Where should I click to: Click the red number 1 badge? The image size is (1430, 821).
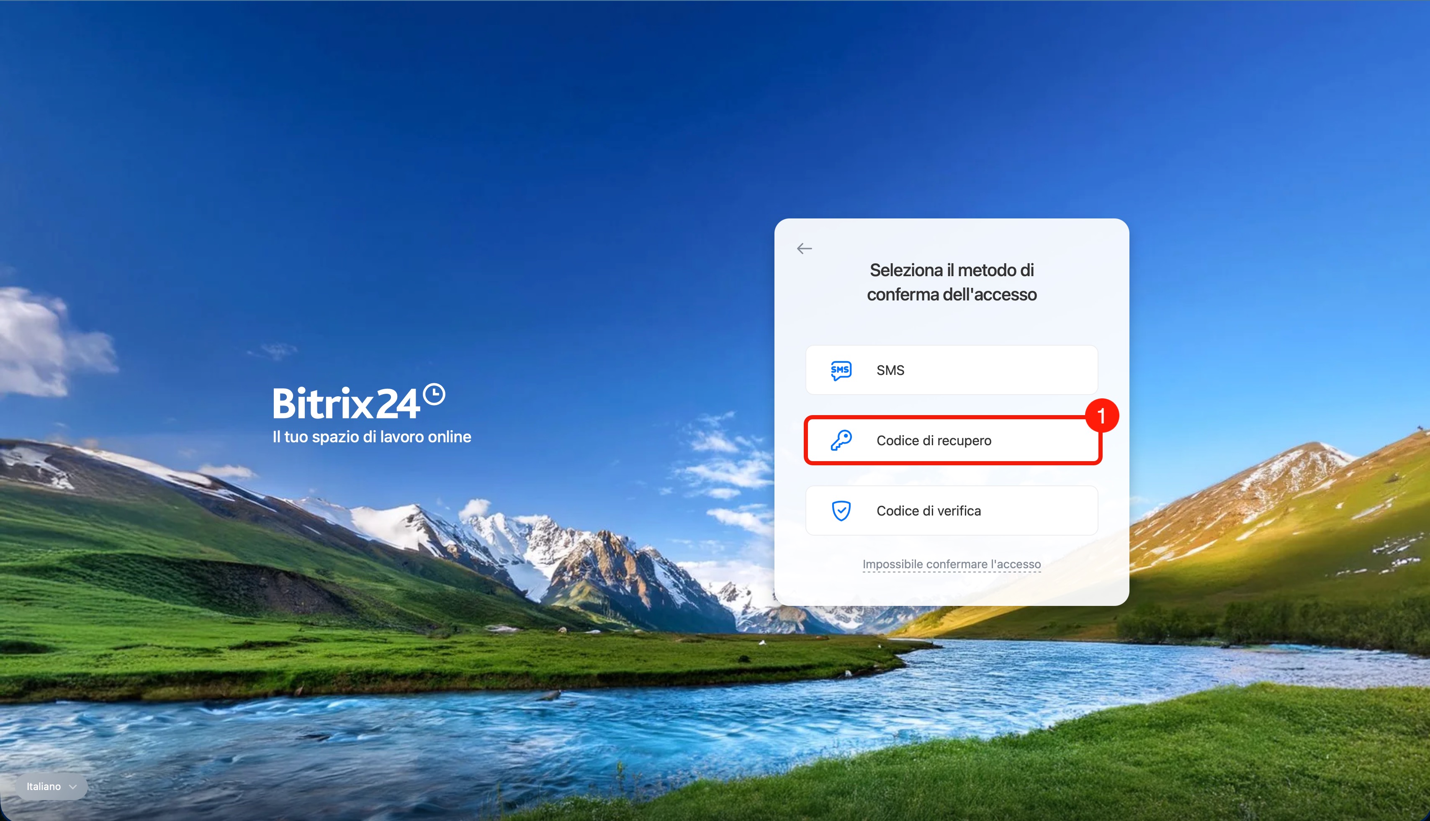1101,416
